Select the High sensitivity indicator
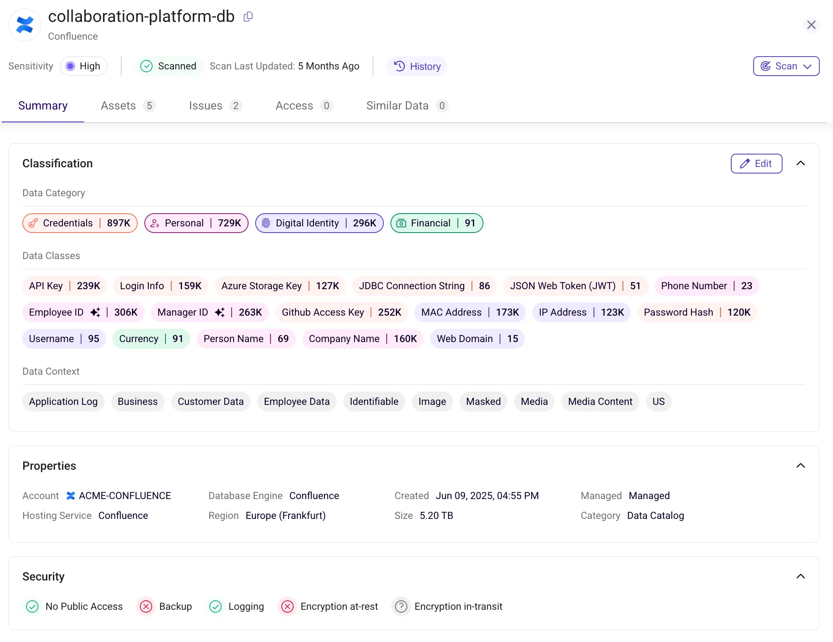 point(84,66)
